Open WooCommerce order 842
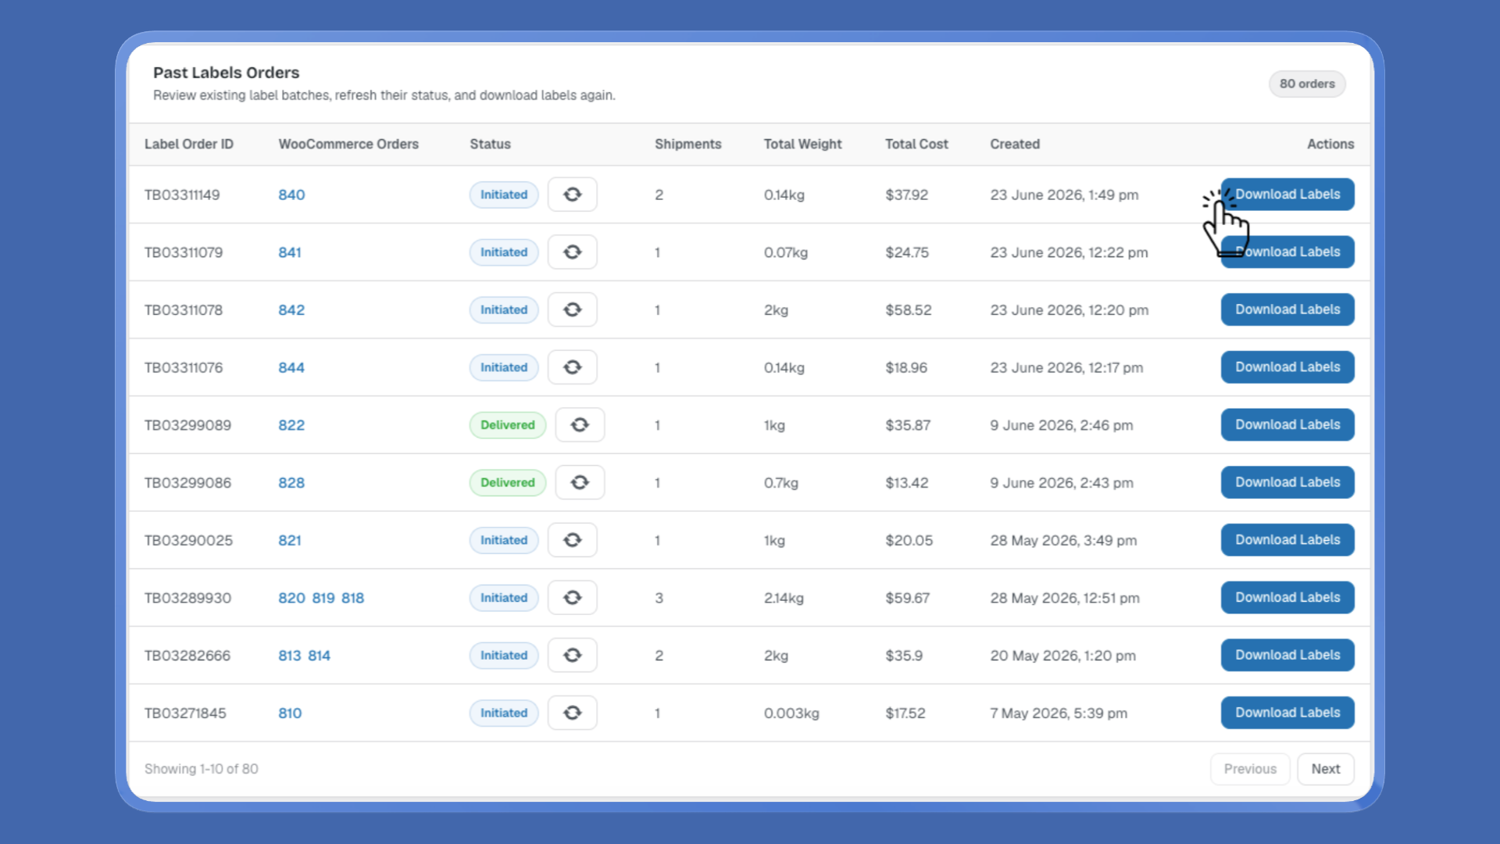This screenshot has width=1500, height=844. point(291,310)
